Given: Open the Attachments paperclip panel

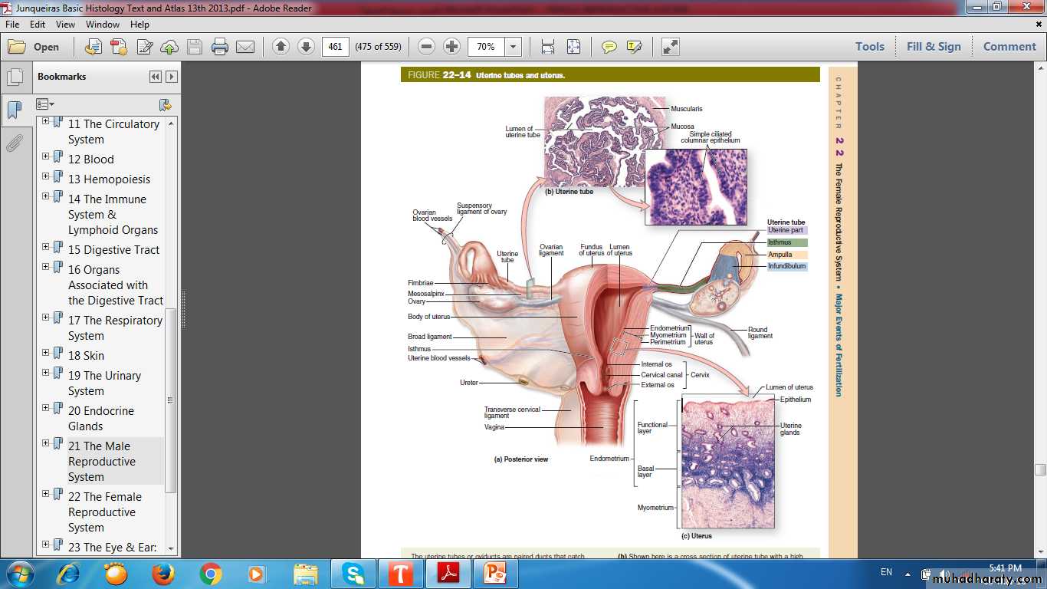Looking at the screenshot, I should point(14,143).
